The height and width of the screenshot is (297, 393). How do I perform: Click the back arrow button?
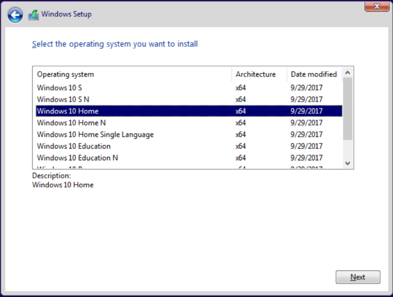point(15,14)
